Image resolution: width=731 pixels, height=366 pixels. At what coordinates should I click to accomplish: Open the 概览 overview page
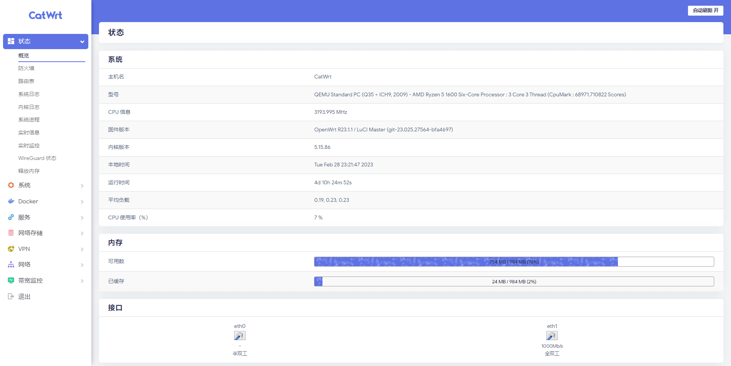point(24,56)
